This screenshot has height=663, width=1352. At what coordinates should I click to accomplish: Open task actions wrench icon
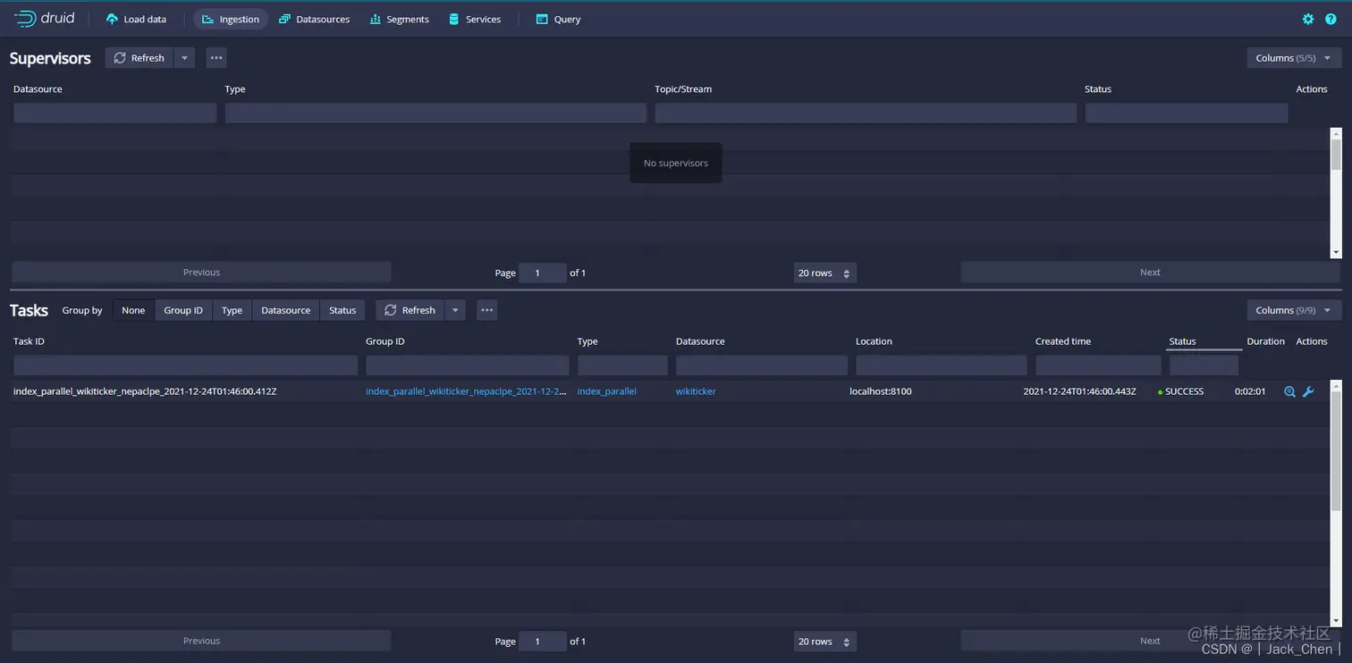(x=1308, y=391)
